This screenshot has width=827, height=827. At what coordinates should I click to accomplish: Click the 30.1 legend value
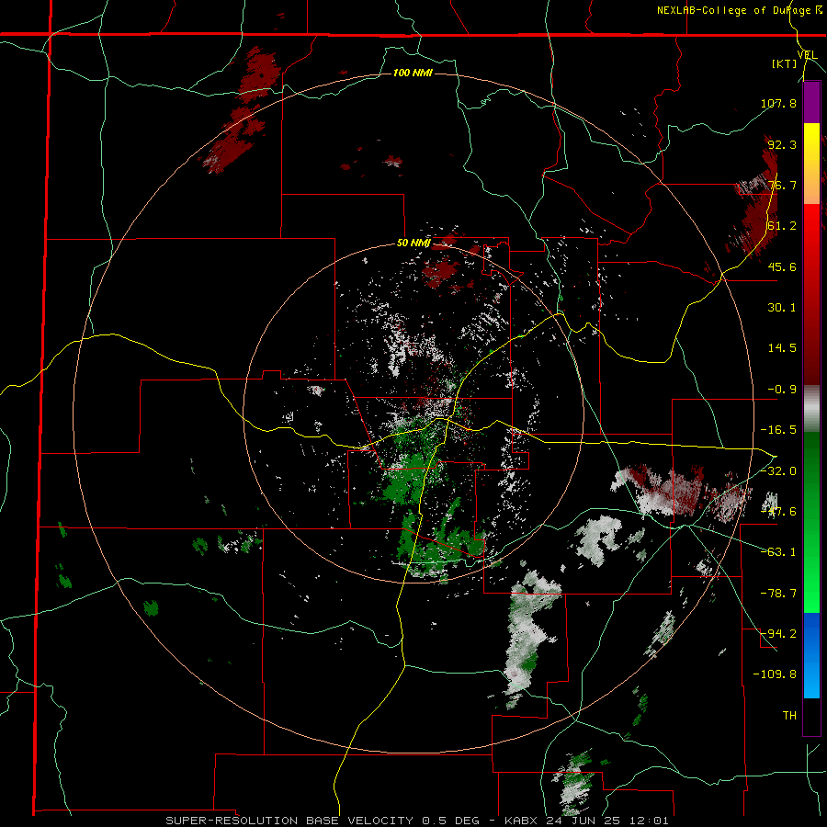pyautogui.click(x=782, y=308)
